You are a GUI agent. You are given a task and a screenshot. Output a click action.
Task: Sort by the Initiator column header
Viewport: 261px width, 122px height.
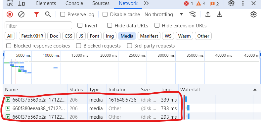pos(123,90)
